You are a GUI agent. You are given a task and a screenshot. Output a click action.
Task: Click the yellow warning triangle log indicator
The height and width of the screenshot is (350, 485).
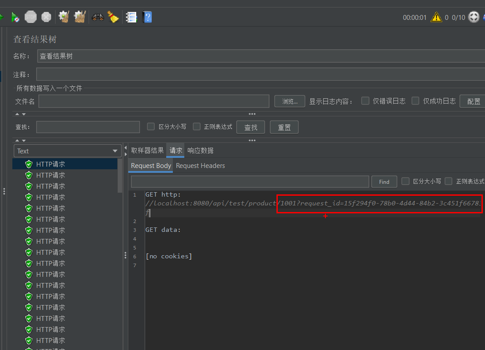pos(436,17)
